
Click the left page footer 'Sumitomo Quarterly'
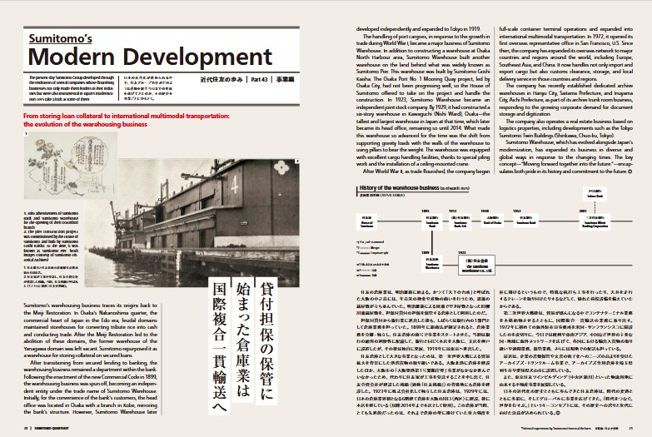[x=51, y=428]
